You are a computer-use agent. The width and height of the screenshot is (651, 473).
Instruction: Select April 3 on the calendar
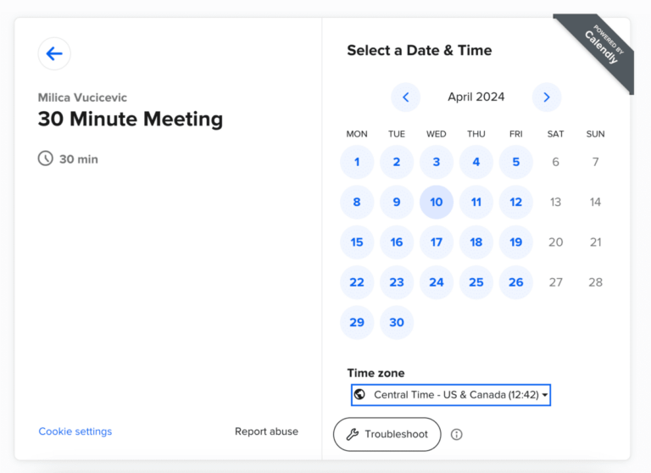point(437,162)
